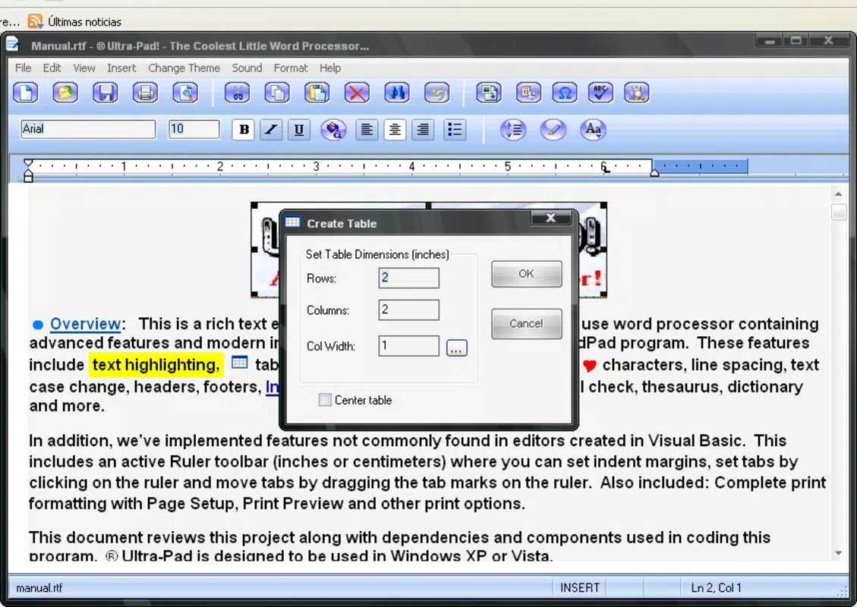Click OK in Create Table dialog
Viewport: 857px width, 607px height.
[526, 274]
